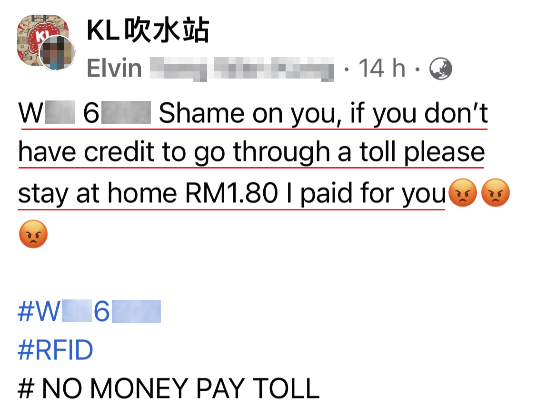Click the second angry face emoji on line three
The width and height of the screenshot is (557, 417).
495,192
